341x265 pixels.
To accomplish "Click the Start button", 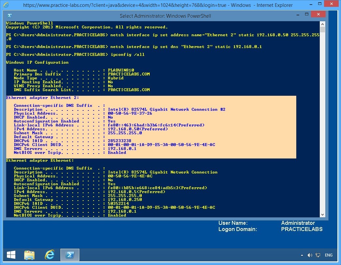I will [x=11, y=255].
